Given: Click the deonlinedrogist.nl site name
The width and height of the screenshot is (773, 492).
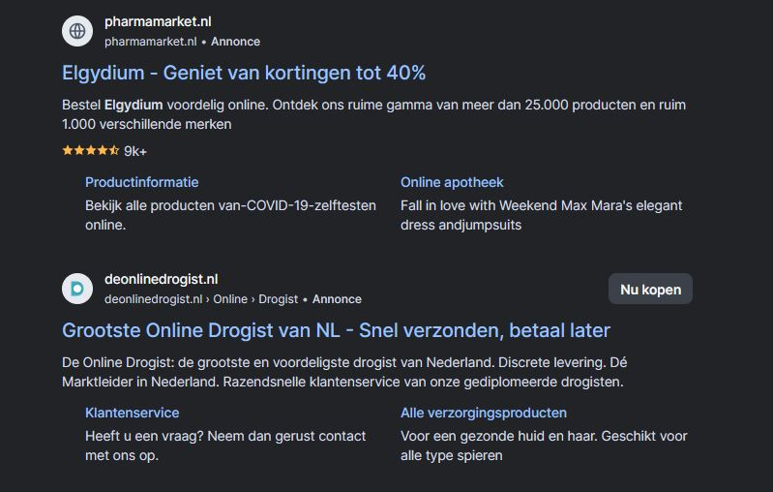Looking at the screenshot, I should [162, 280].
